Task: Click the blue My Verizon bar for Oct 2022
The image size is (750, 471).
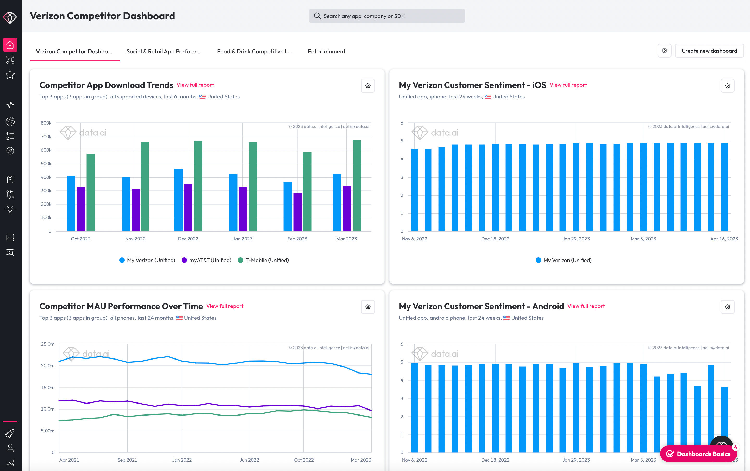Action: coord(71,204)
